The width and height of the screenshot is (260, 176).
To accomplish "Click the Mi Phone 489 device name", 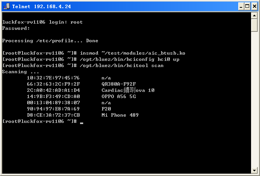I will 120,115.
